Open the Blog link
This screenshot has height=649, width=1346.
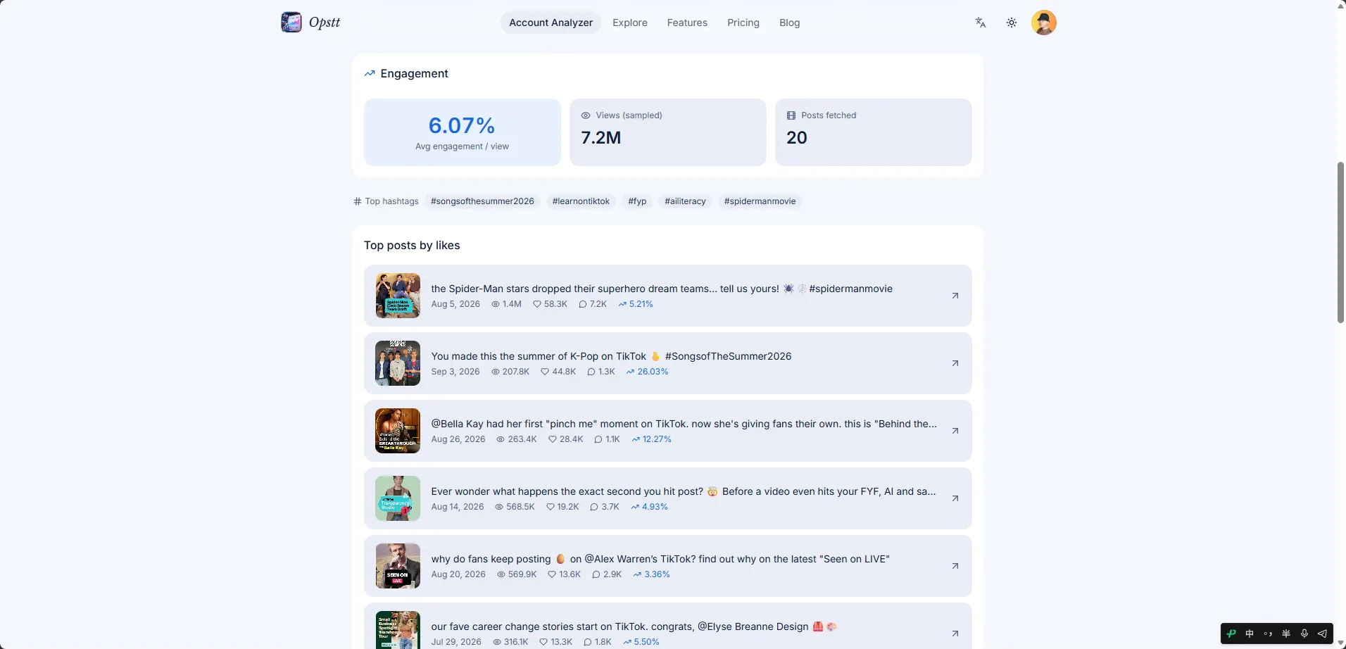[x=790, y=23]
